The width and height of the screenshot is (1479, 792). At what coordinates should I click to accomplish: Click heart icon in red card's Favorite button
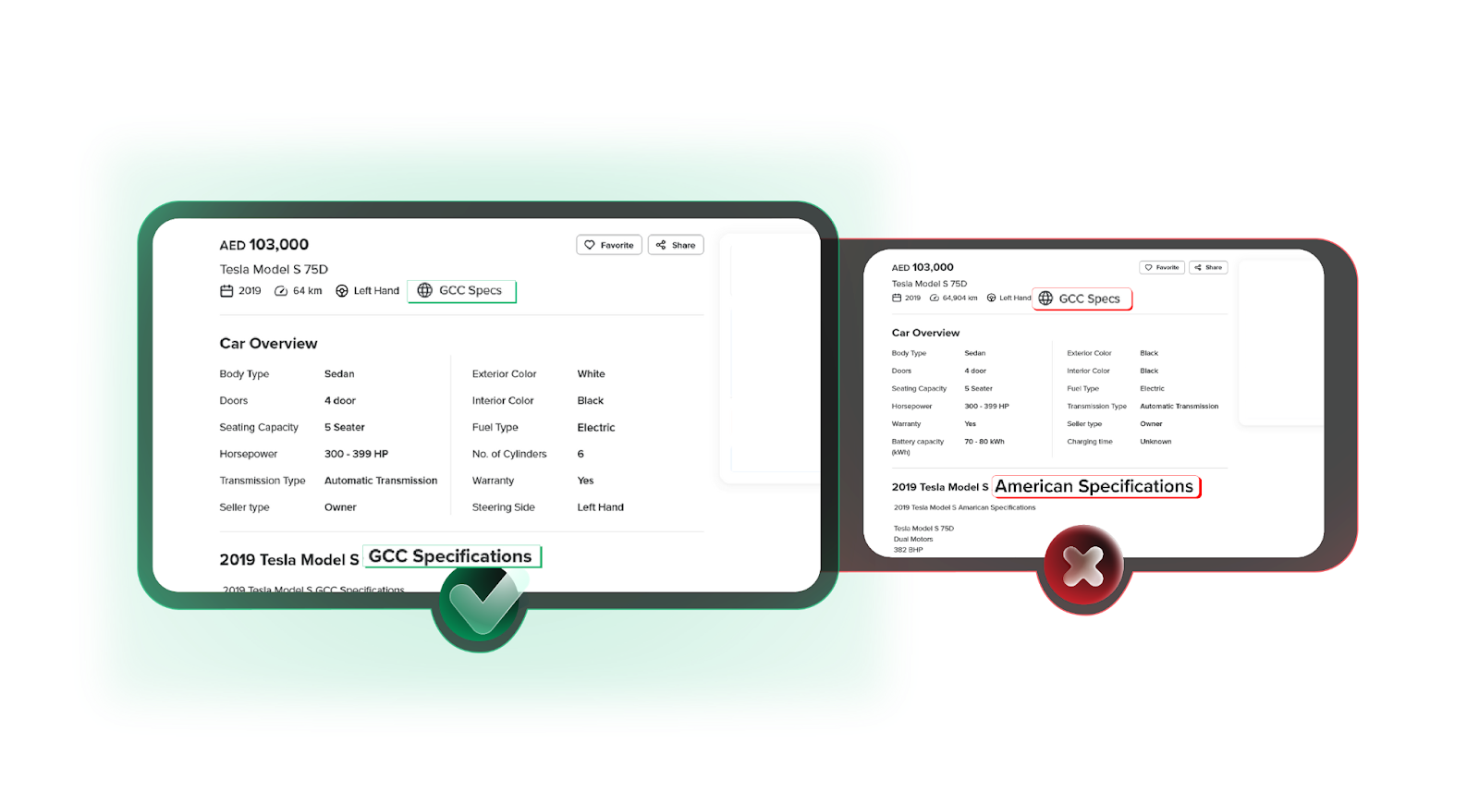click(1149, 267)
